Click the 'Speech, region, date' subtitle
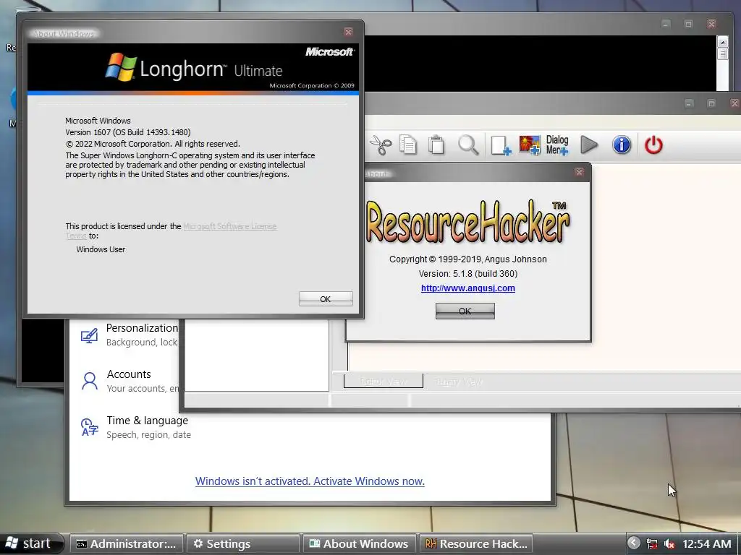This screenshot has height=555, width=741. tap(149, 434)
